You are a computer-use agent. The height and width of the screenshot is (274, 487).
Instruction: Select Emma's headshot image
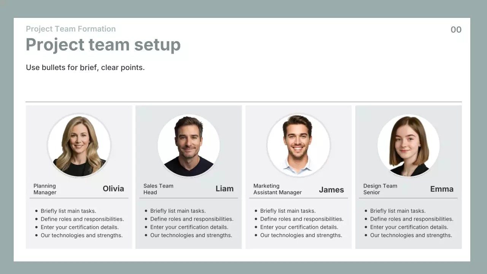(x=408, y=145)
